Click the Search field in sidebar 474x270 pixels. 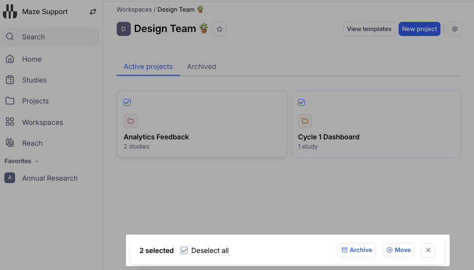click(x=50, y=37)
